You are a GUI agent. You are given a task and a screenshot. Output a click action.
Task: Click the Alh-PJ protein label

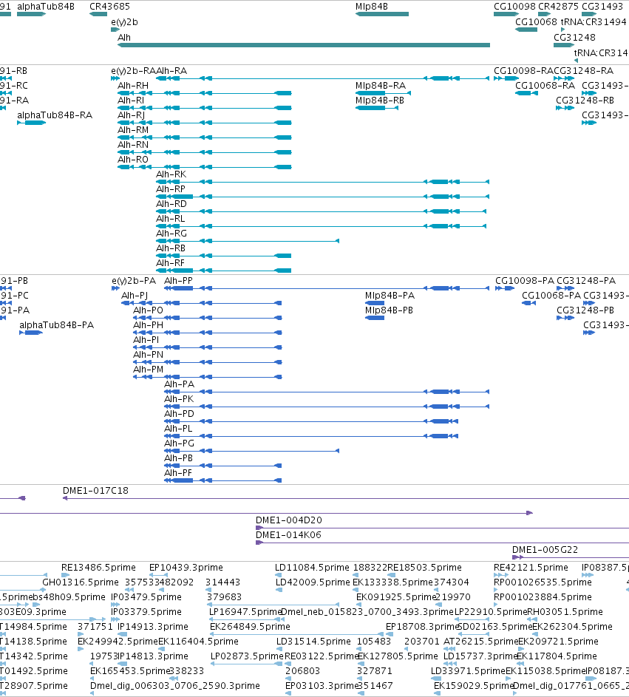(135, 296)
